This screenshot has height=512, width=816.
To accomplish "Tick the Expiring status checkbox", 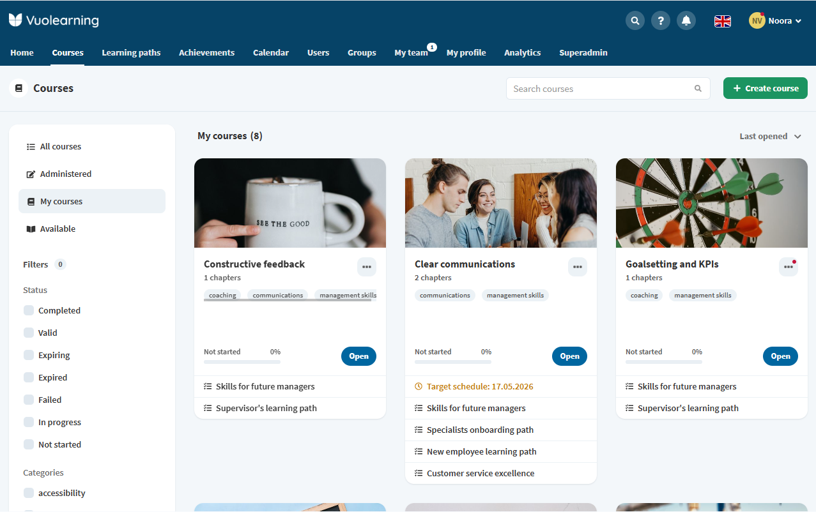I will pos(29,355).
